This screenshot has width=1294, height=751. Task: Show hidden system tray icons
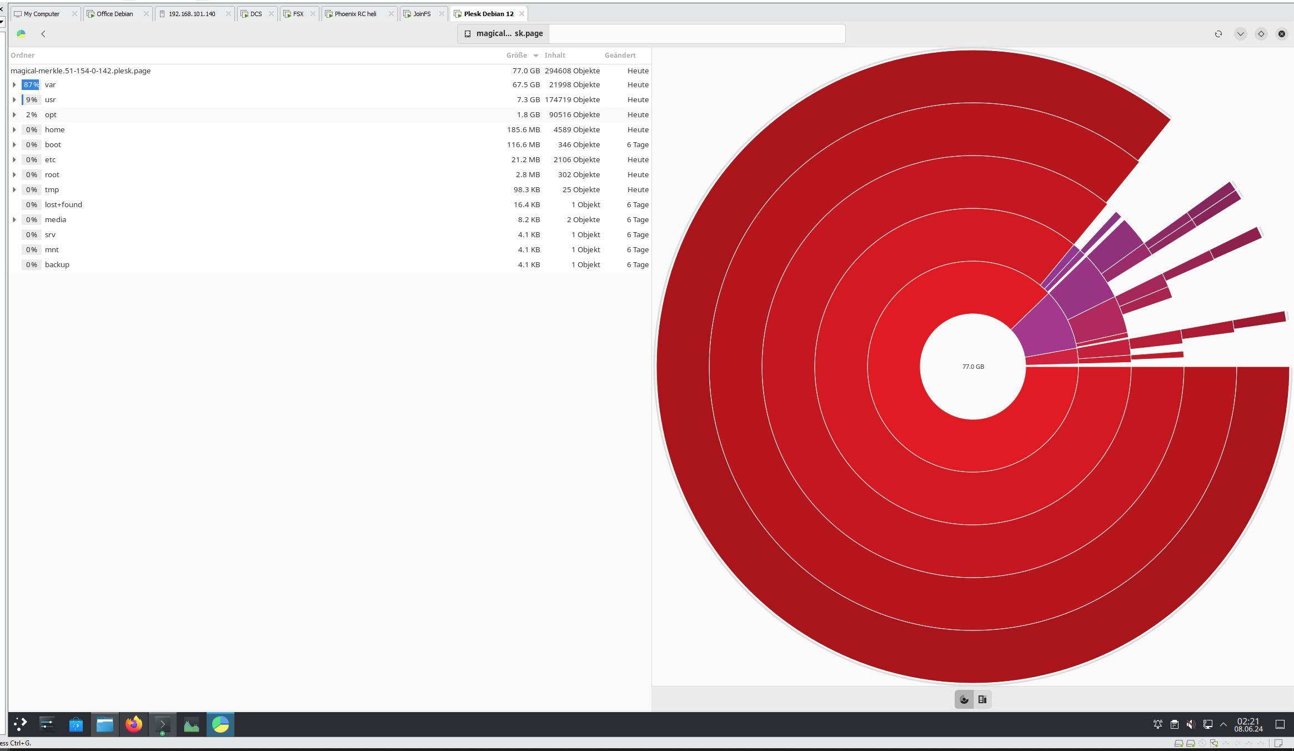tap(1223, 724)
